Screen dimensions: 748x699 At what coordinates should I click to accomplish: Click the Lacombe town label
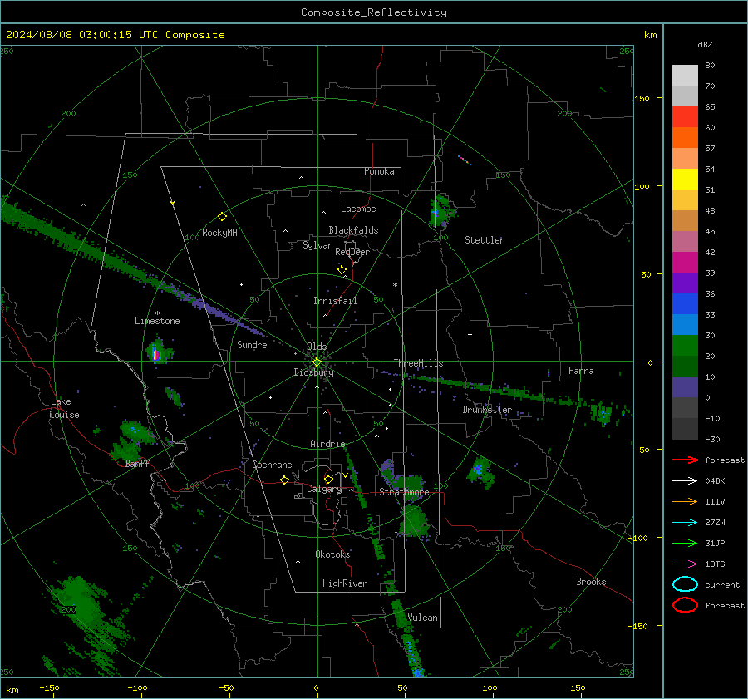click(x=358, y=209)
